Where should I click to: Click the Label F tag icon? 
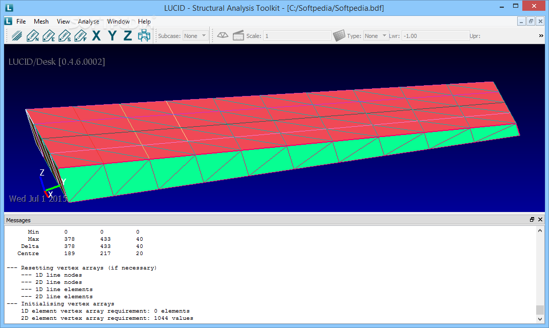pos(81,36)
